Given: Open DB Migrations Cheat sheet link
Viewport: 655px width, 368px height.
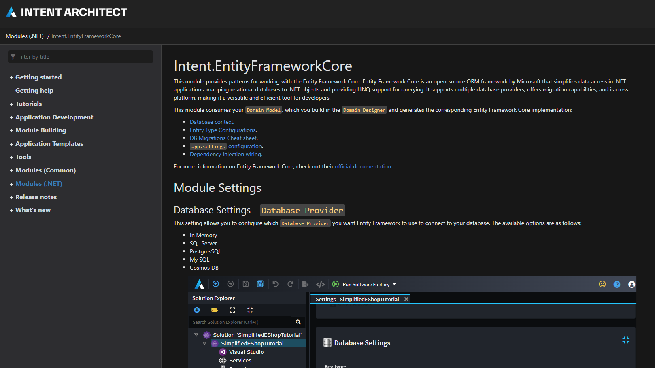Looking at the screenshot, I should 223,138.
